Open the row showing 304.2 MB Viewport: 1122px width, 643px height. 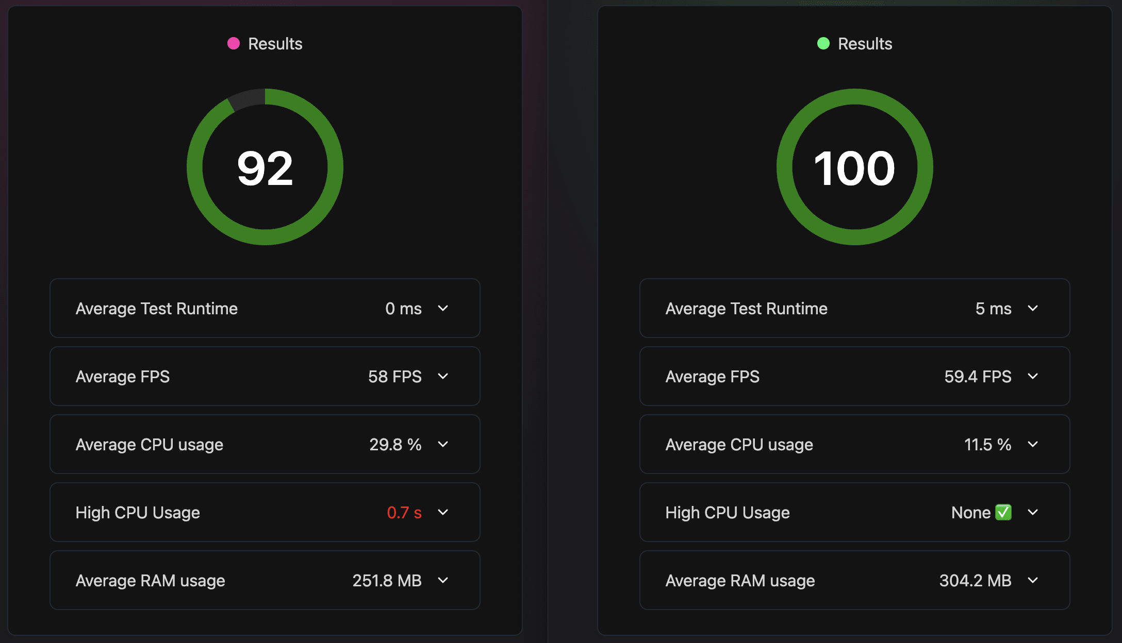pyautogui.click(x=854, y=580)
